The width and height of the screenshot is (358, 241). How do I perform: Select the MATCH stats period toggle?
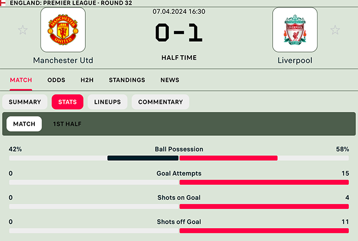pyautogui.click(x=24, y=124)
